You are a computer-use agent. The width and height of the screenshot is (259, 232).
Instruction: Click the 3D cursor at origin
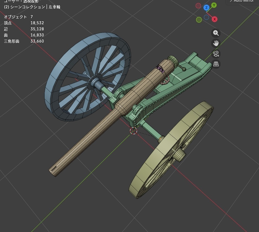(x=133, y=131)
